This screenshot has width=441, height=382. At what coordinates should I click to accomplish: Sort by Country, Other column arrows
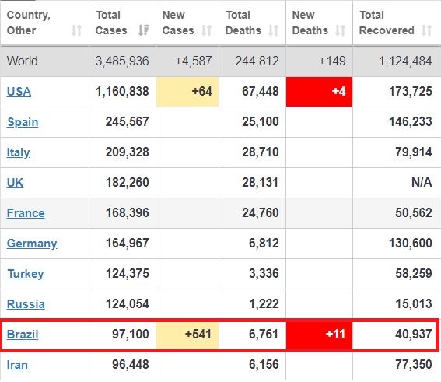(76, 30)
